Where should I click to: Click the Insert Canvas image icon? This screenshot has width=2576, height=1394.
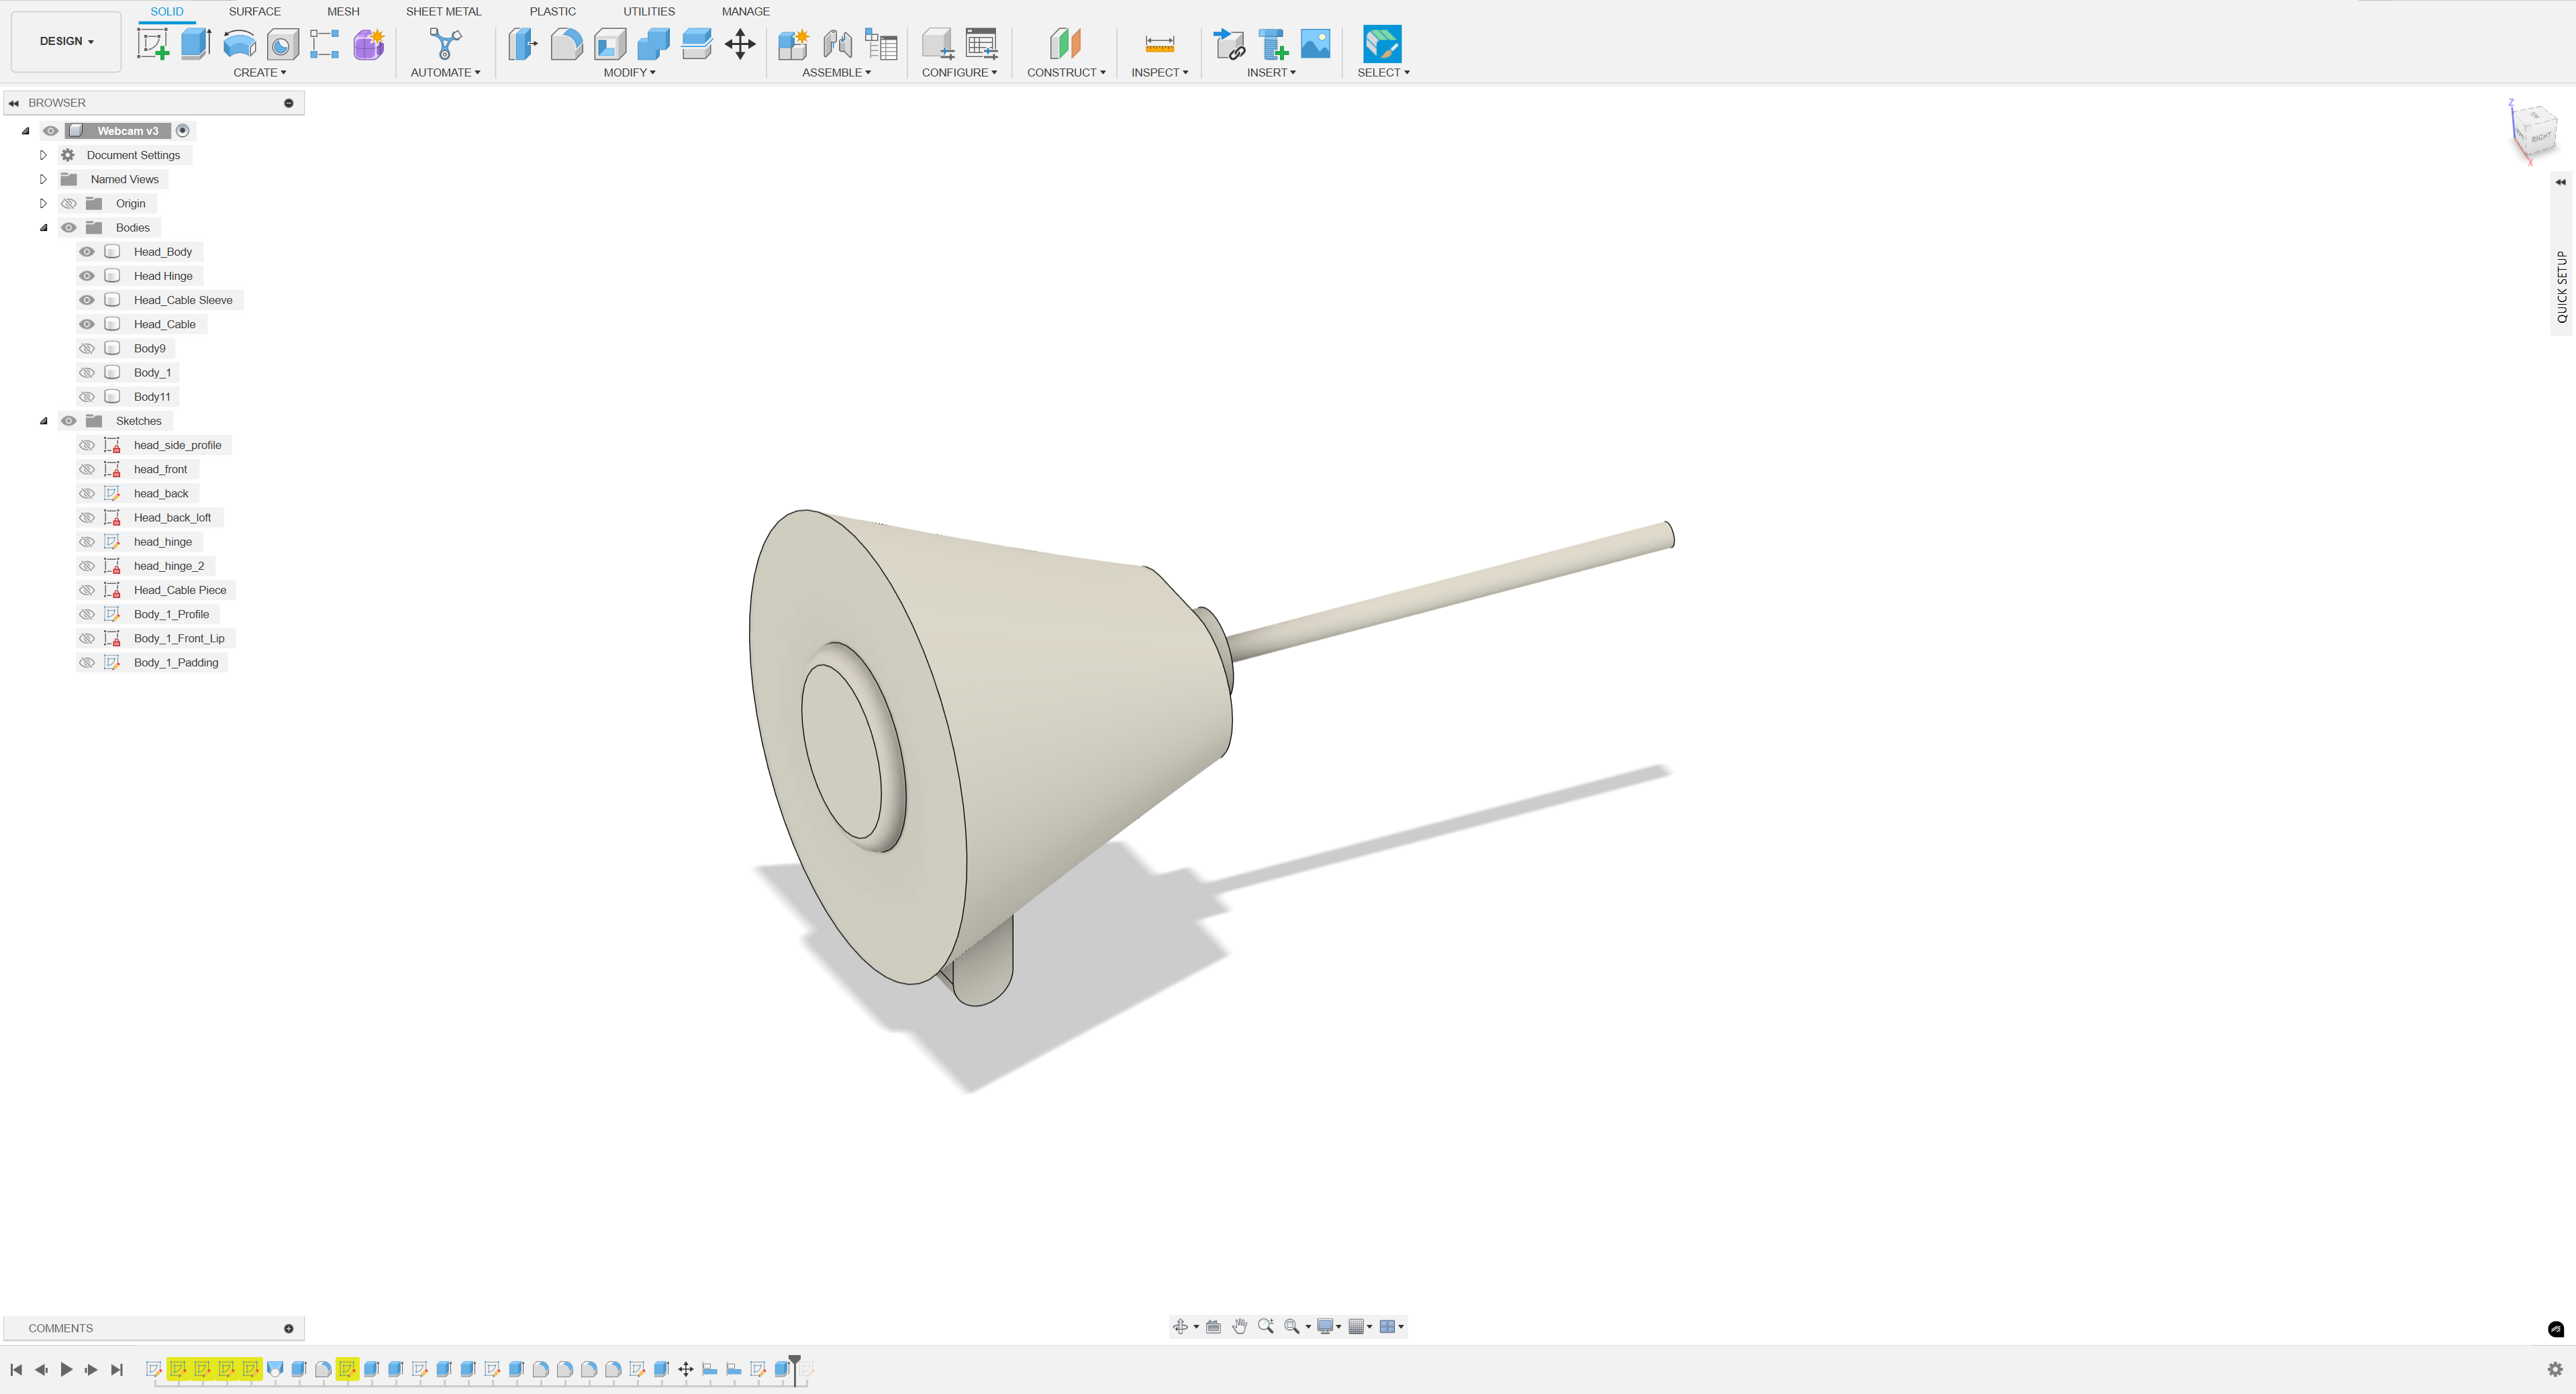(x=1315, y=44)
